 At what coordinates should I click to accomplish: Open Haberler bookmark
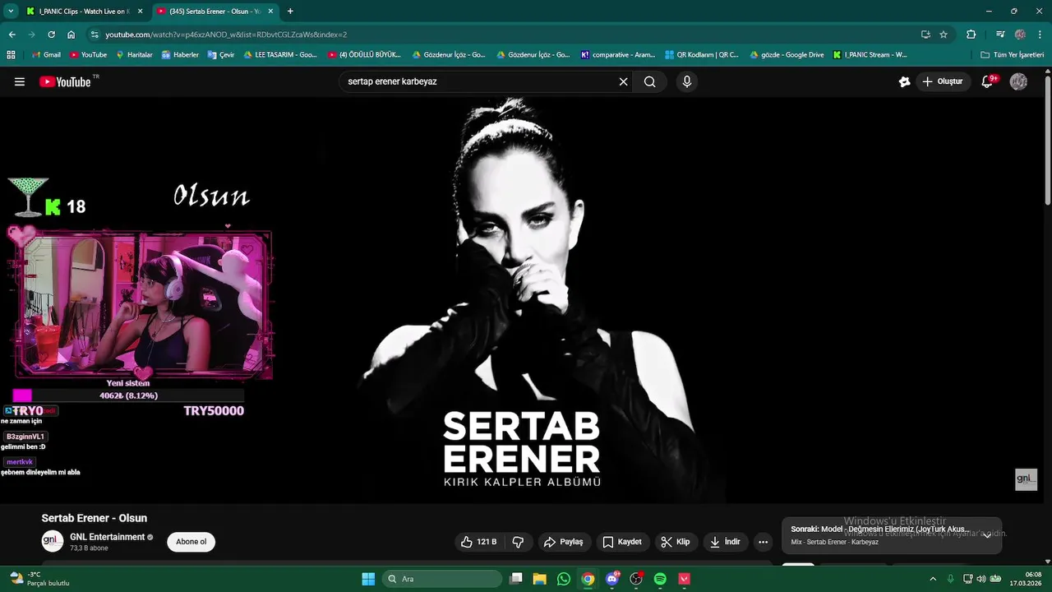[180, 55]
